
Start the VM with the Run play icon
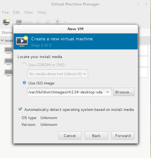click(x=39, y=22)
